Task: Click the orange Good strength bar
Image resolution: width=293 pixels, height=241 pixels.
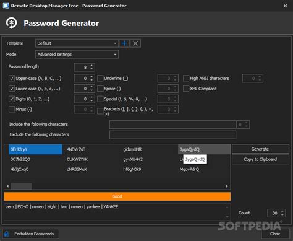Action: pos(117,196)
